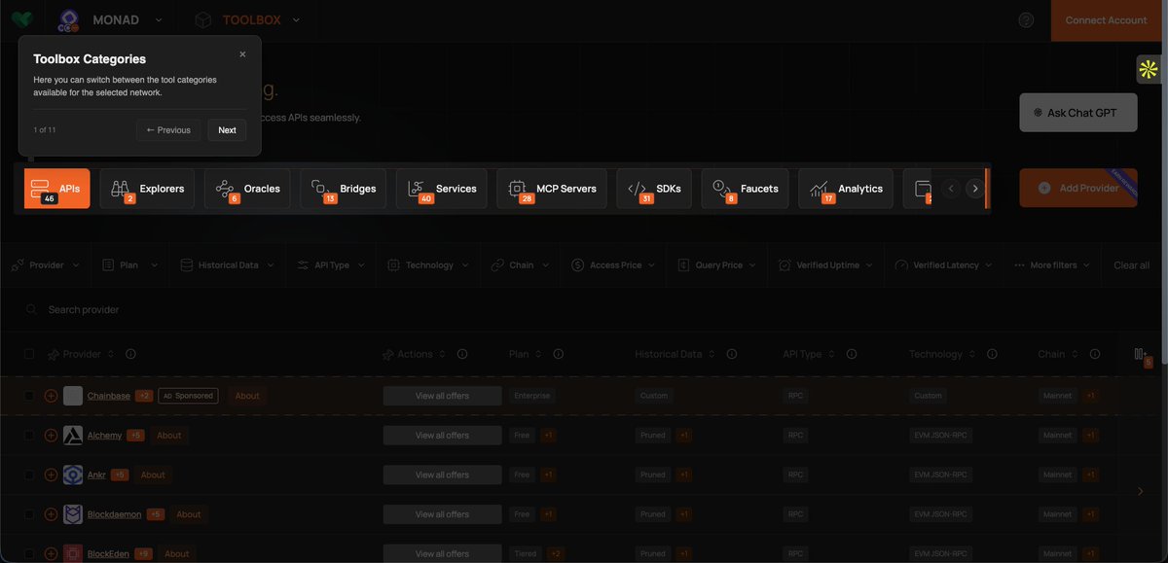The height and width of the screenshot is (563, 1168).
Task: Click info icon next to Actions header
Action: point(462,355)
